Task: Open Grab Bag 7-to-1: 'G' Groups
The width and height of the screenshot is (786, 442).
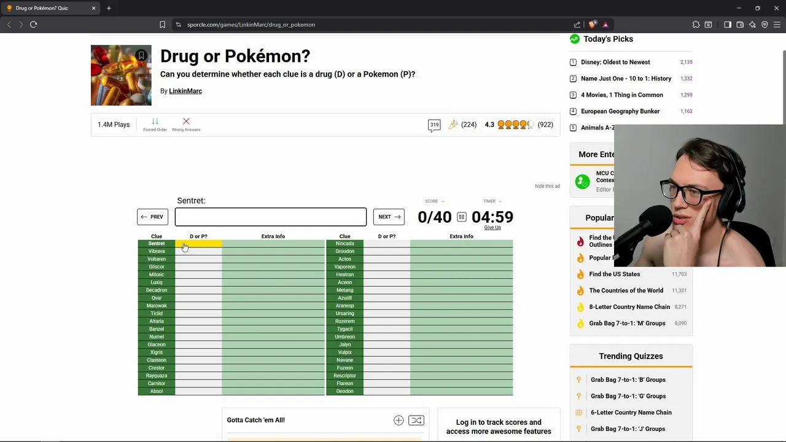Action: point(628,396)
